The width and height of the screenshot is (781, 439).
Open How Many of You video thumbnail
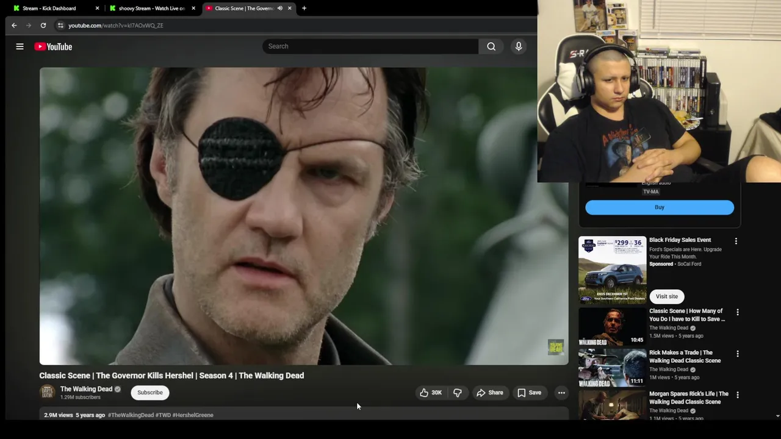click(x=613, y=326)
